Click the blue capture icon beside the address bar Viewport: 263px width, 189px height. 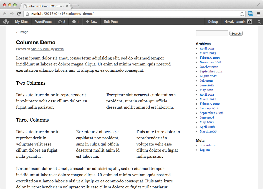point(250,14)
